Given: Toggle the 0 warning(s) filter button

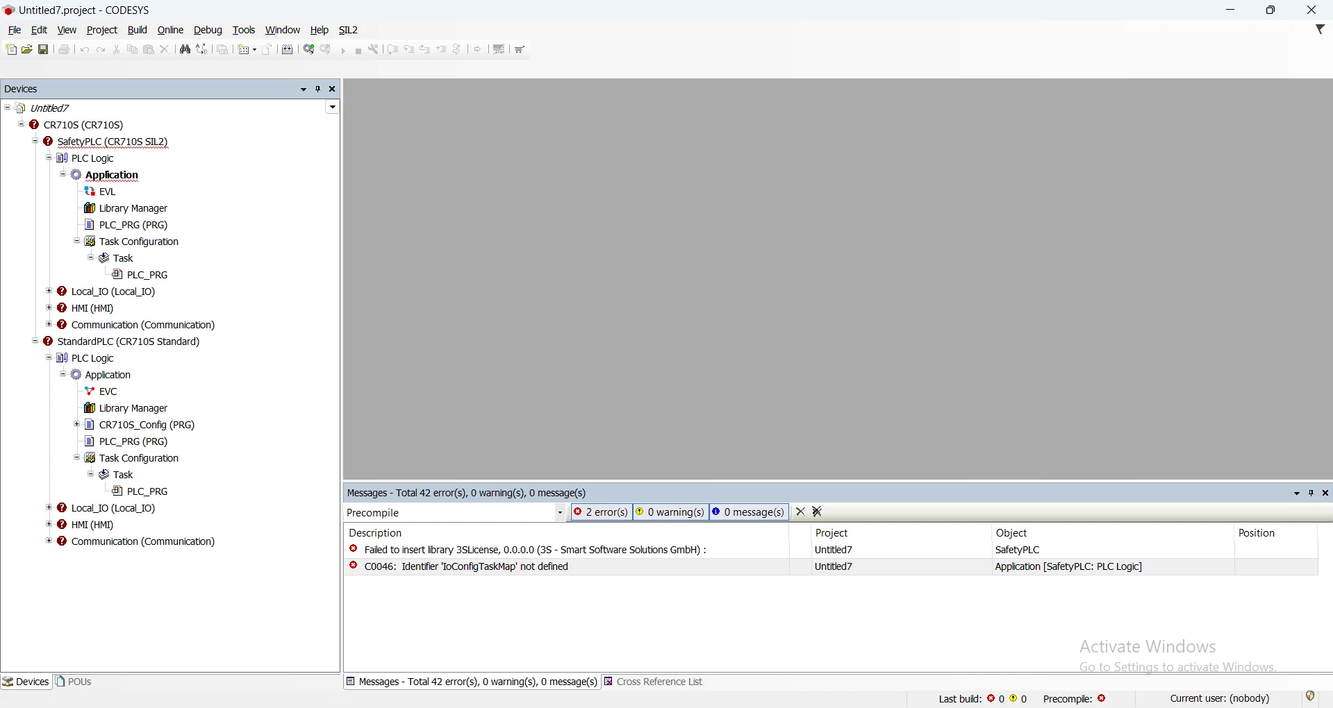Looking at the screenshot, I should [671, 512].
